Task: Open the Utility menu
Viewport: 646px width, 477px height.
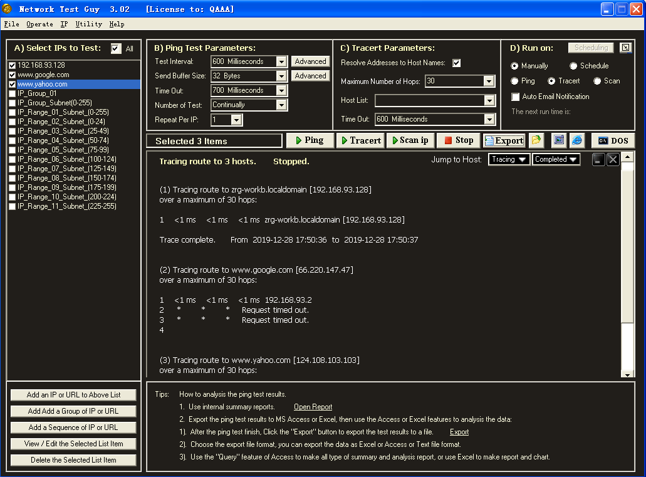Action: point(88,24)
